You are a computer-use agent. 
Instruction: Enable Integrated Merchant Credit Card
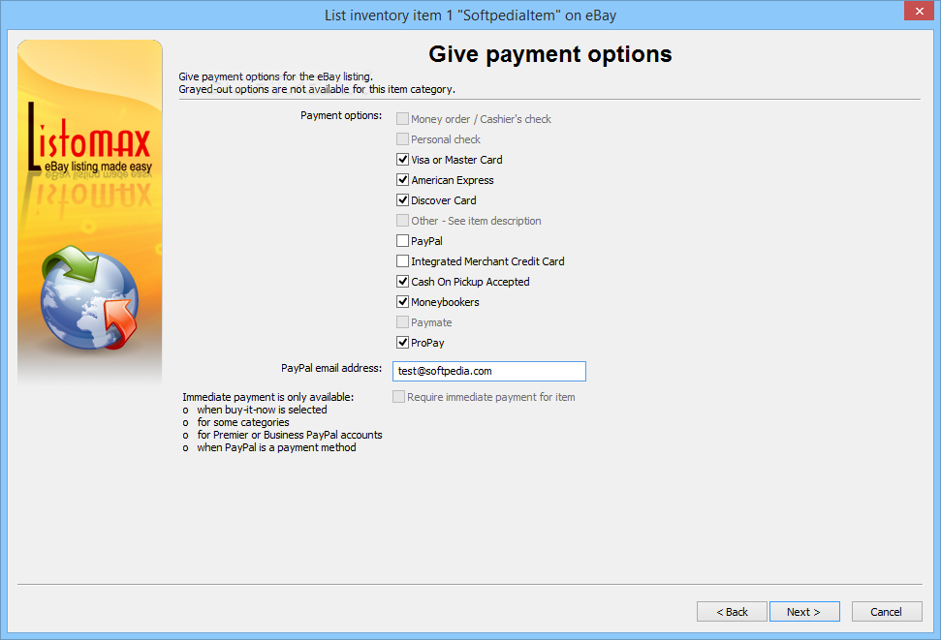403,261
